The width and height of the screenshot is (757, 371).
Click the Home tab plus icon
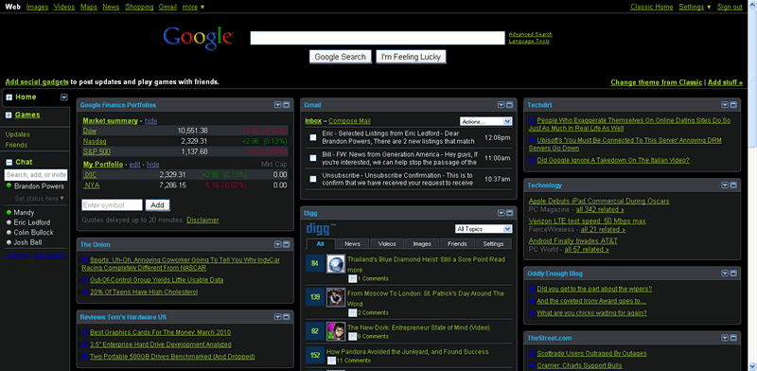pos(9,97)
